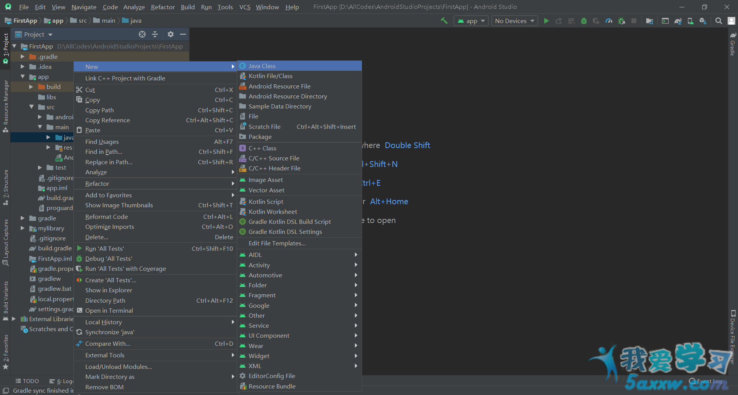Expand the mylibrary module arrow
The width and height of the screenshot is (738, 395).
(23, 228)
